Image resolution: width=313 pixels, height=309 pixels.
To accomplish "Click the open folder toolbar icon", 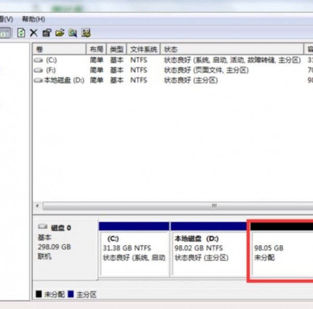I will (59, 33).
